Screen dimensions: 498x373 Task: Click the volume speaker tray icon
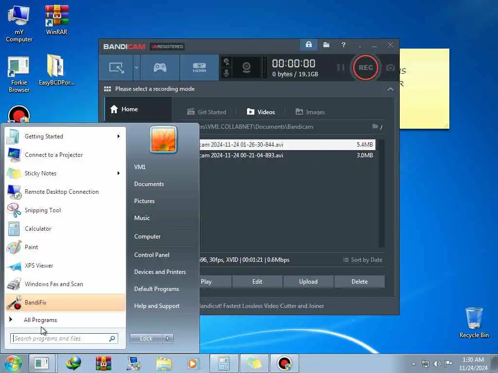click(437, 363)
